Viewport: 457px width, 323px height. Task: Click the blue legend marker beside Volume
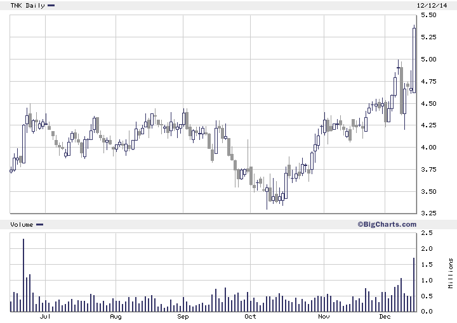(39, 224)
